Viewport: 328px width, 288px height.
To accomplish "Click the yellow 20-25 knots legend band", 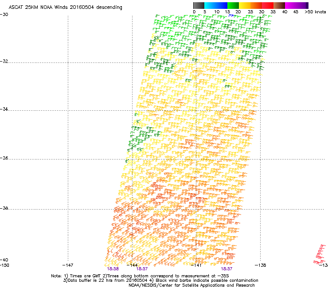I will [x=245, y=5].
